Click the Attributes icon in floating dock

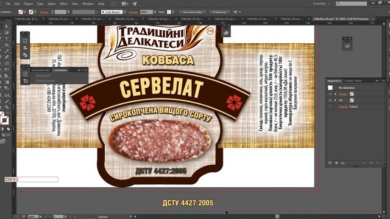click(x=25, y=81)
